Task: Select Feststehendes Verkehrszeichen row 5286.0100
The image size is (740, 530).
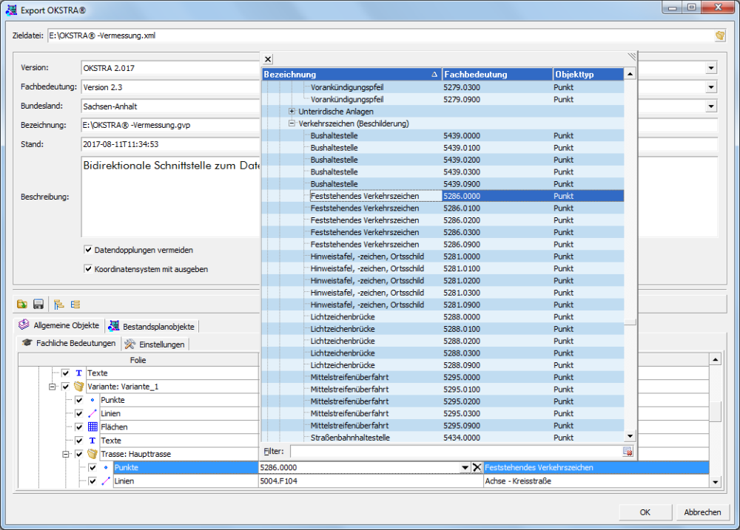Action: pyautogui.click(x=443, y=208)
